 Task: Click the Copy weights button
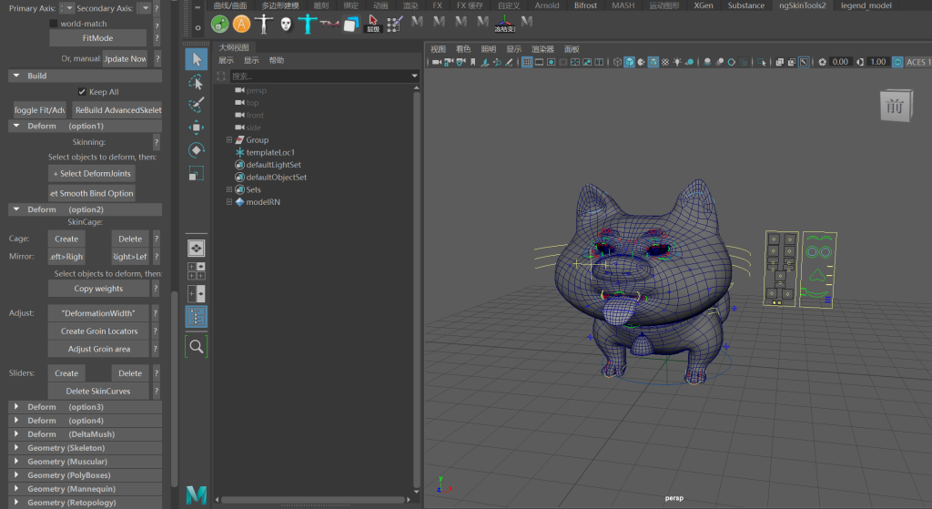[98, 289]
